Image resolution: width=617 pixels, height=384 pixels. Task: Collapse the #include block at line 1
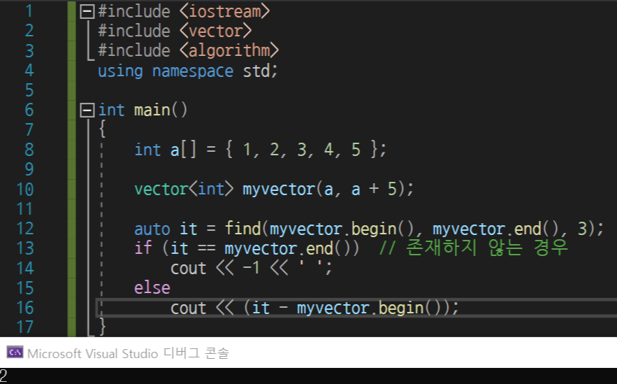click(87, 12)
